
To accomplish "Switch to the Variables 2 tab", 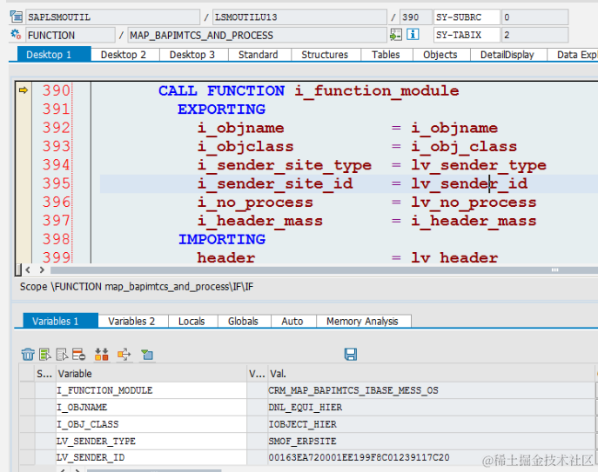I will [131, 321].
